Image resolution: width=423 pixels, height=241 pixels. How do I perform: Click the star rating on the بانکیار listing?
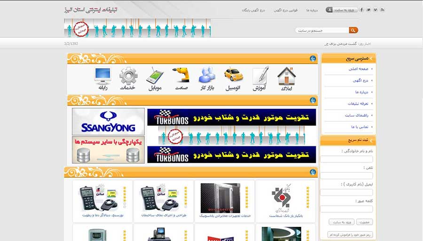[307, 198]
